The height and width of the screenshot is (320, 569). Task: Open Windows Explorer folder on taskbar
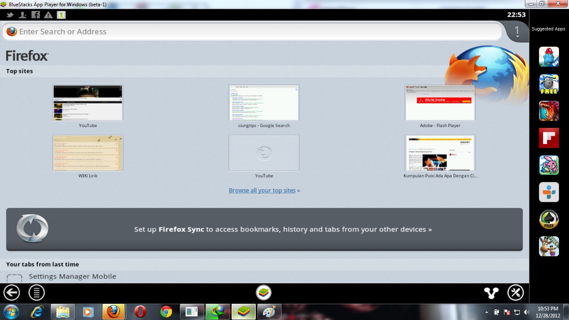(63, 312)
